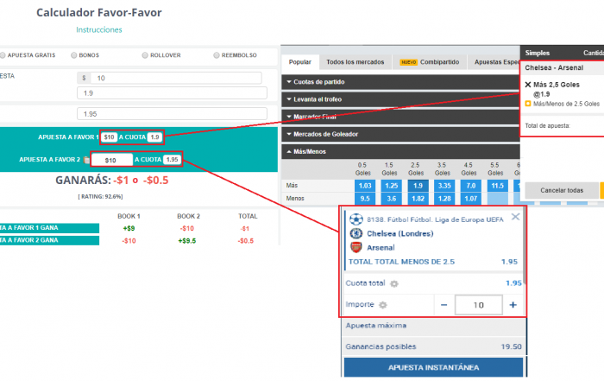Click the Chelsea club crest icon
Image resolution: width=604 pixels, height=381 pixels.
click(355, 233)
